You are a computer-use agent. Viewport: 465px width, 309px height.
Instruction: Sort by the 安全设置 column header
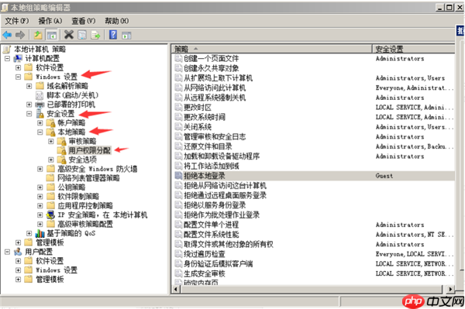413,49
